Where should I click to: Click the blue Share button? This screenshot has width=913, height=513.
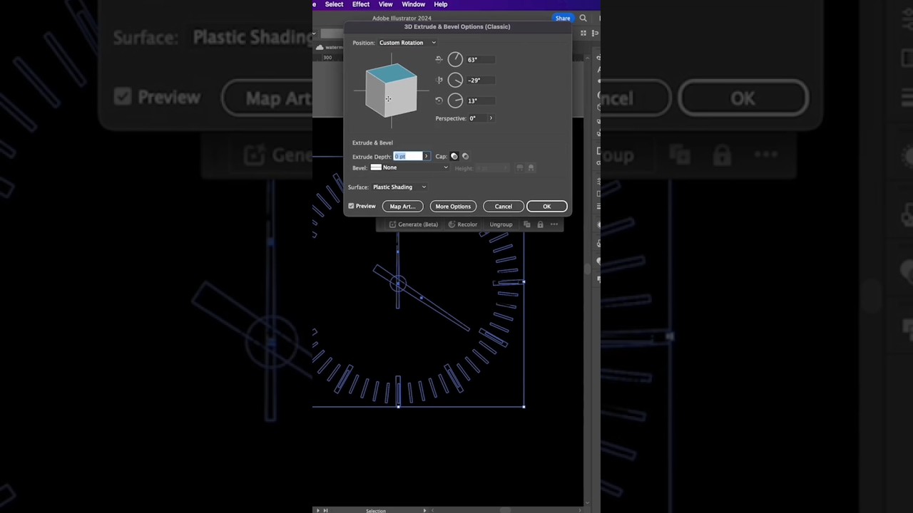(563, 18)
